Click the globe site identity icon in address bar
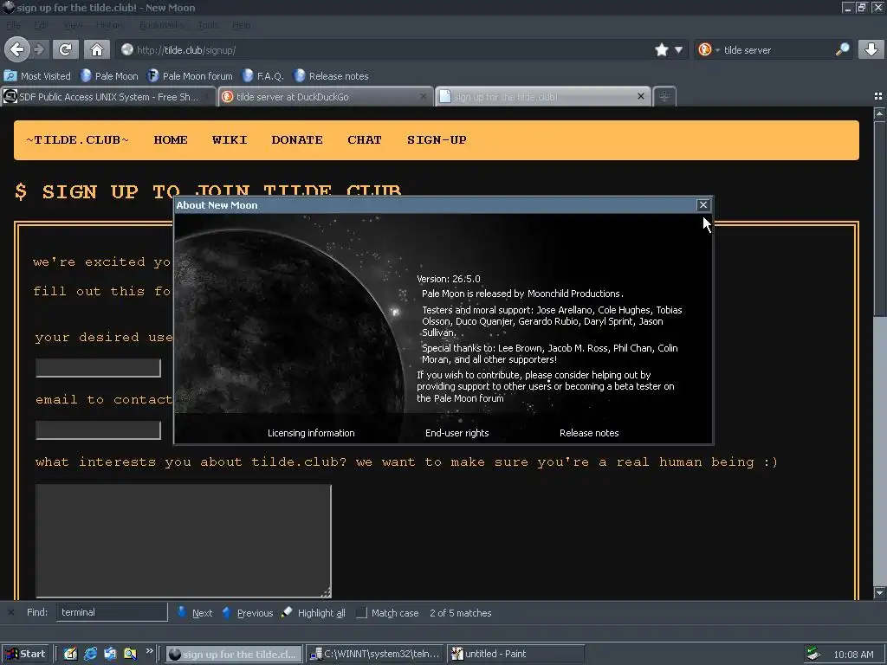 pos(127,49)
